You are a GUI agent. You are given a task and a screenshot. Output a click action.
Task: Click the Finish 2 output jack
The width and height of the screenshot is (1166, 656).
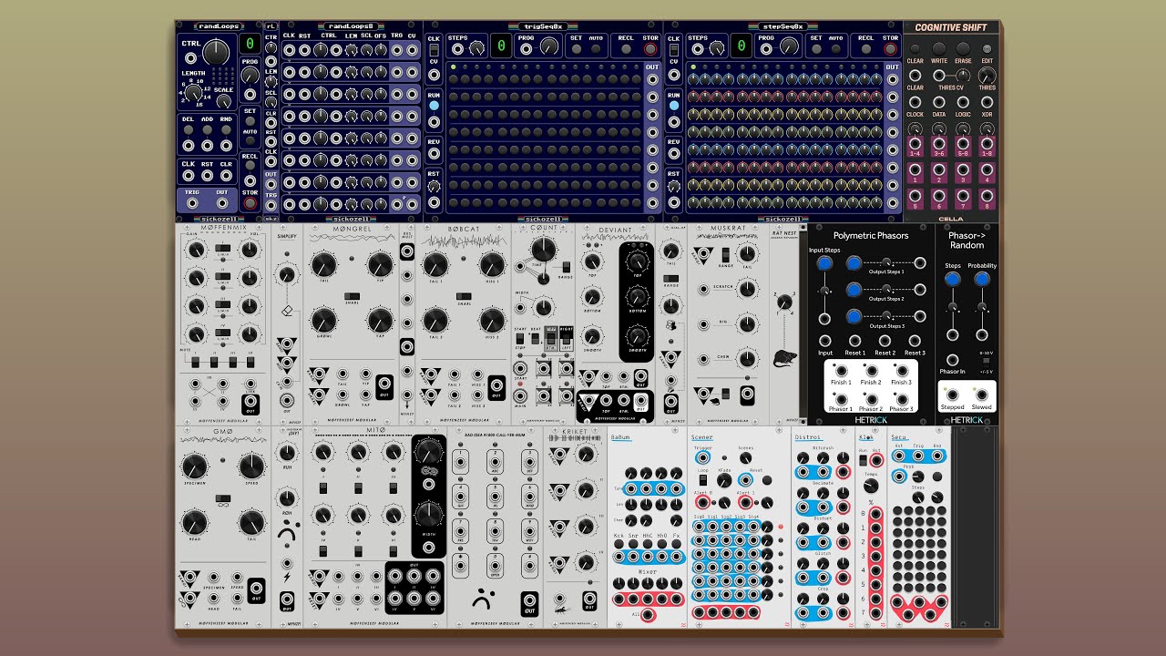coord(871,371)
